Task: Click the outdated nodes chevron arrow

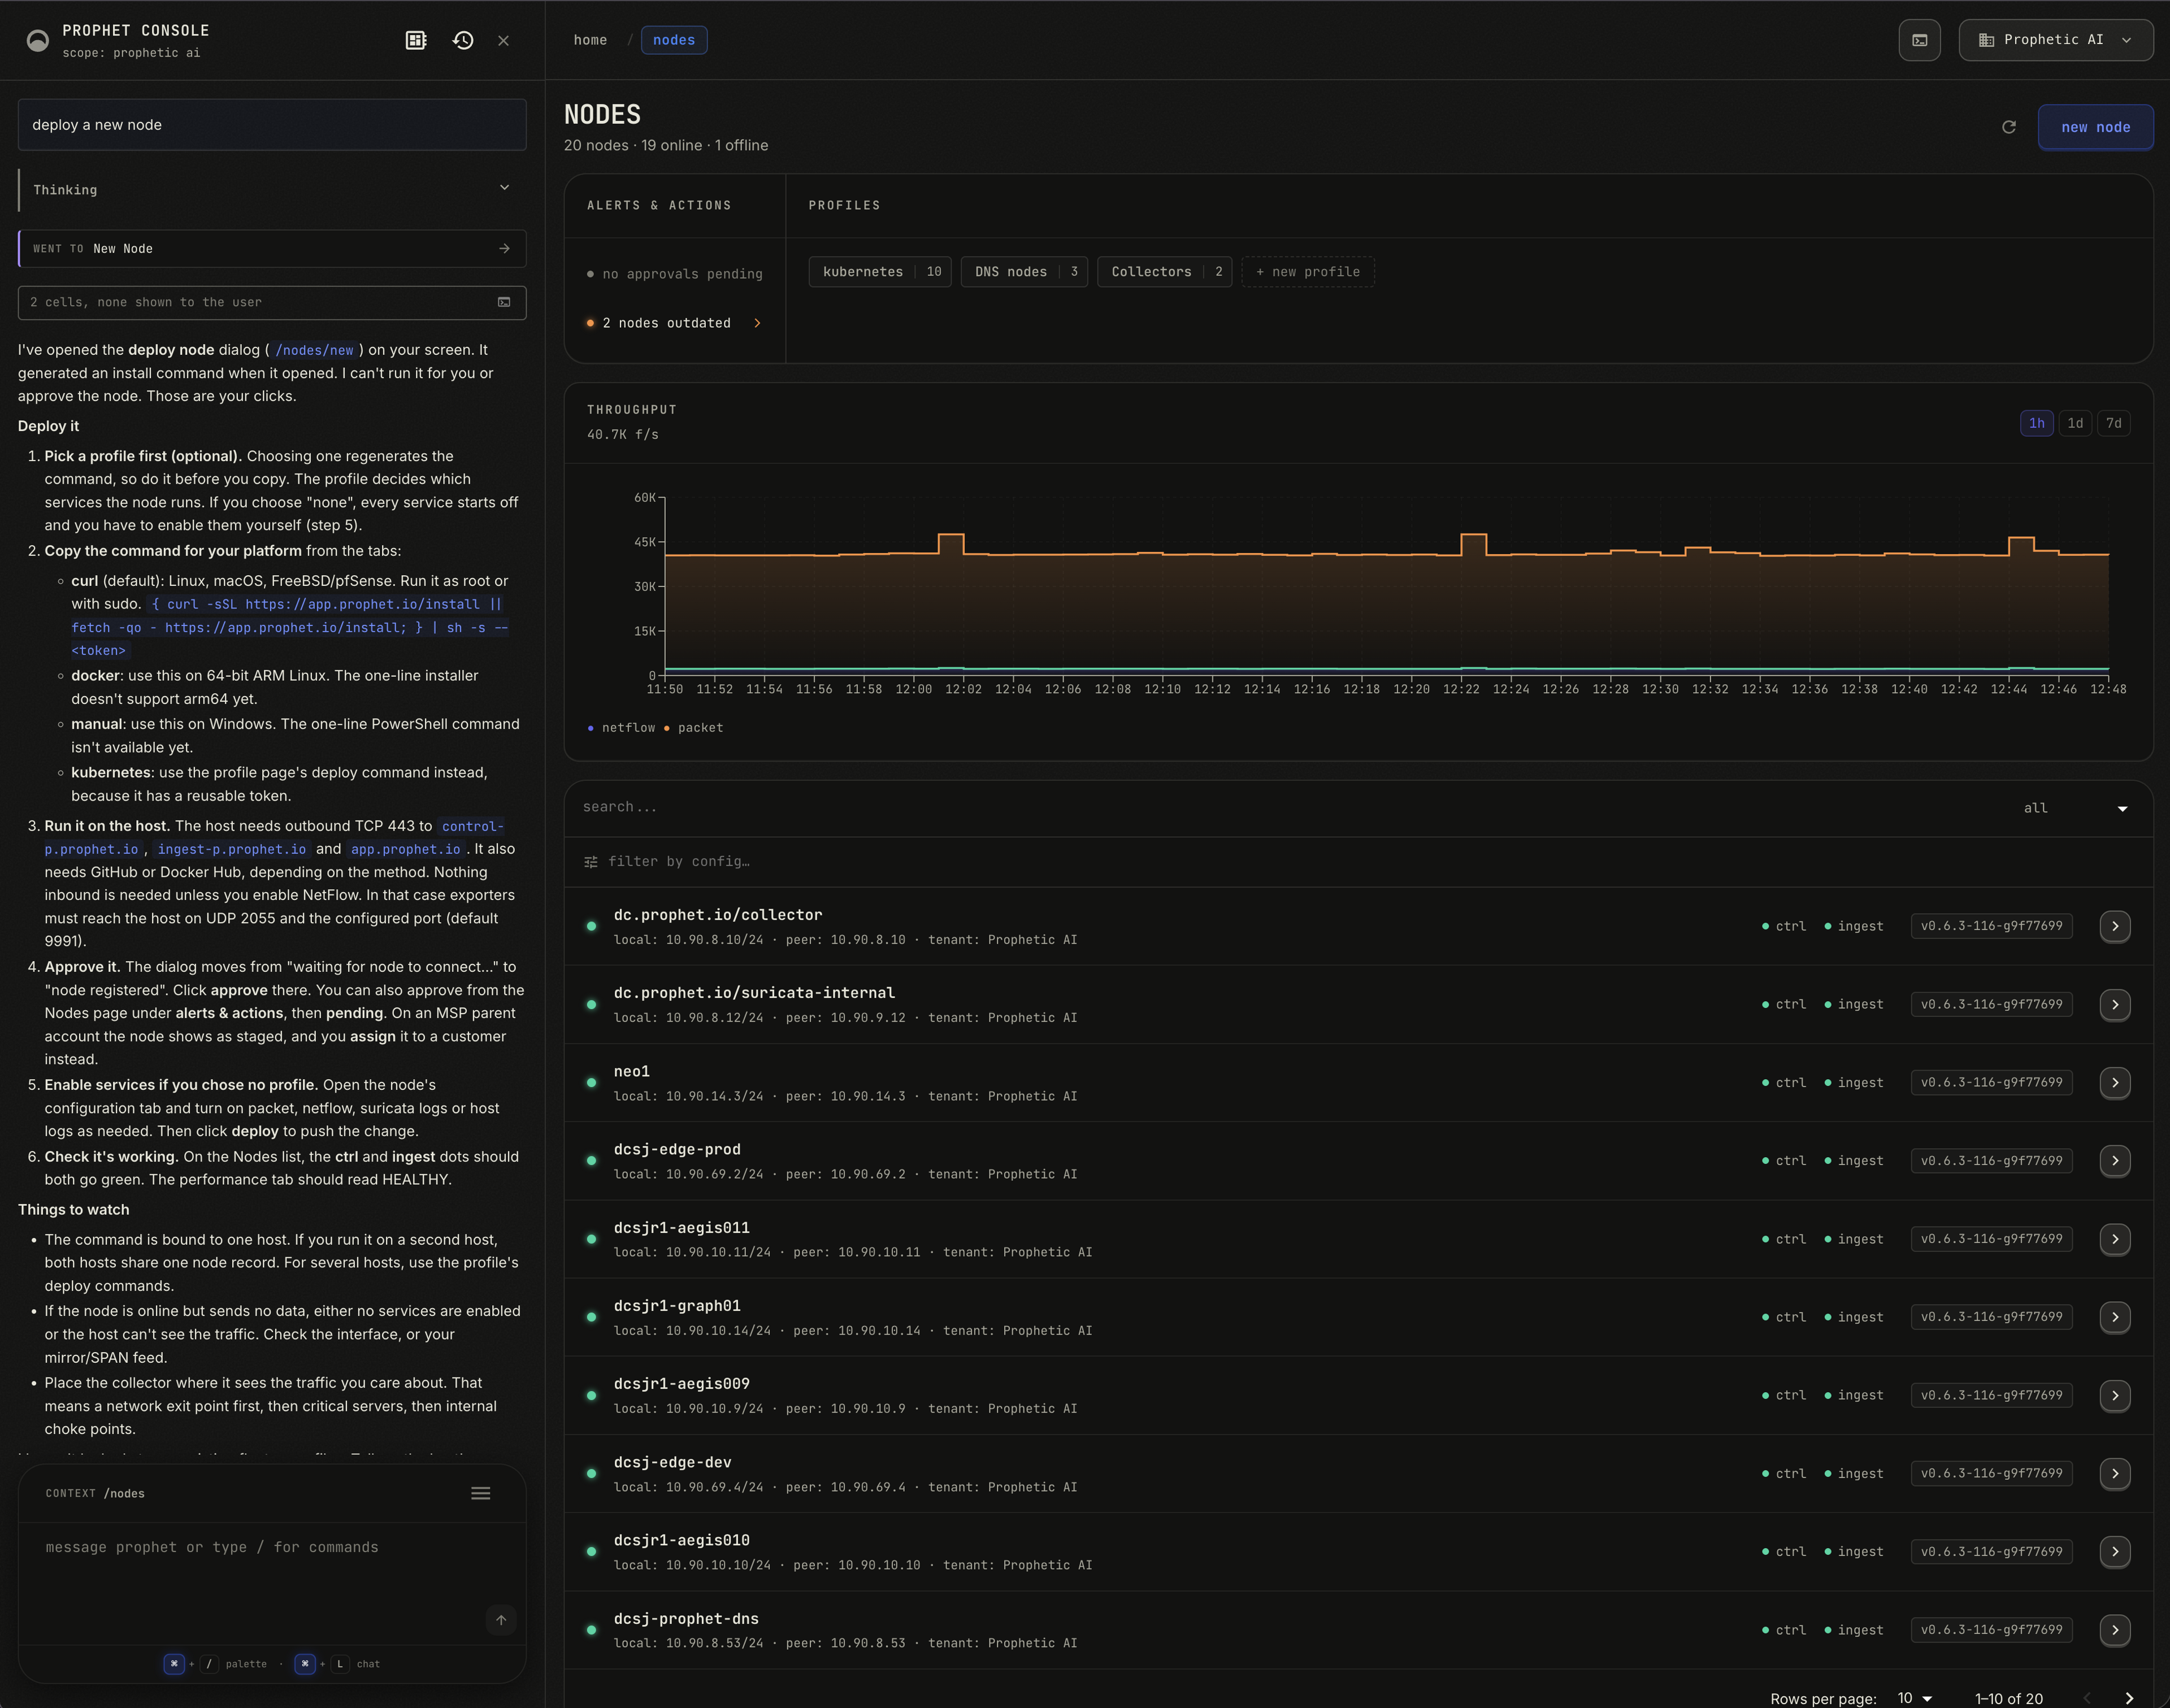Action: tap(757, 323)
